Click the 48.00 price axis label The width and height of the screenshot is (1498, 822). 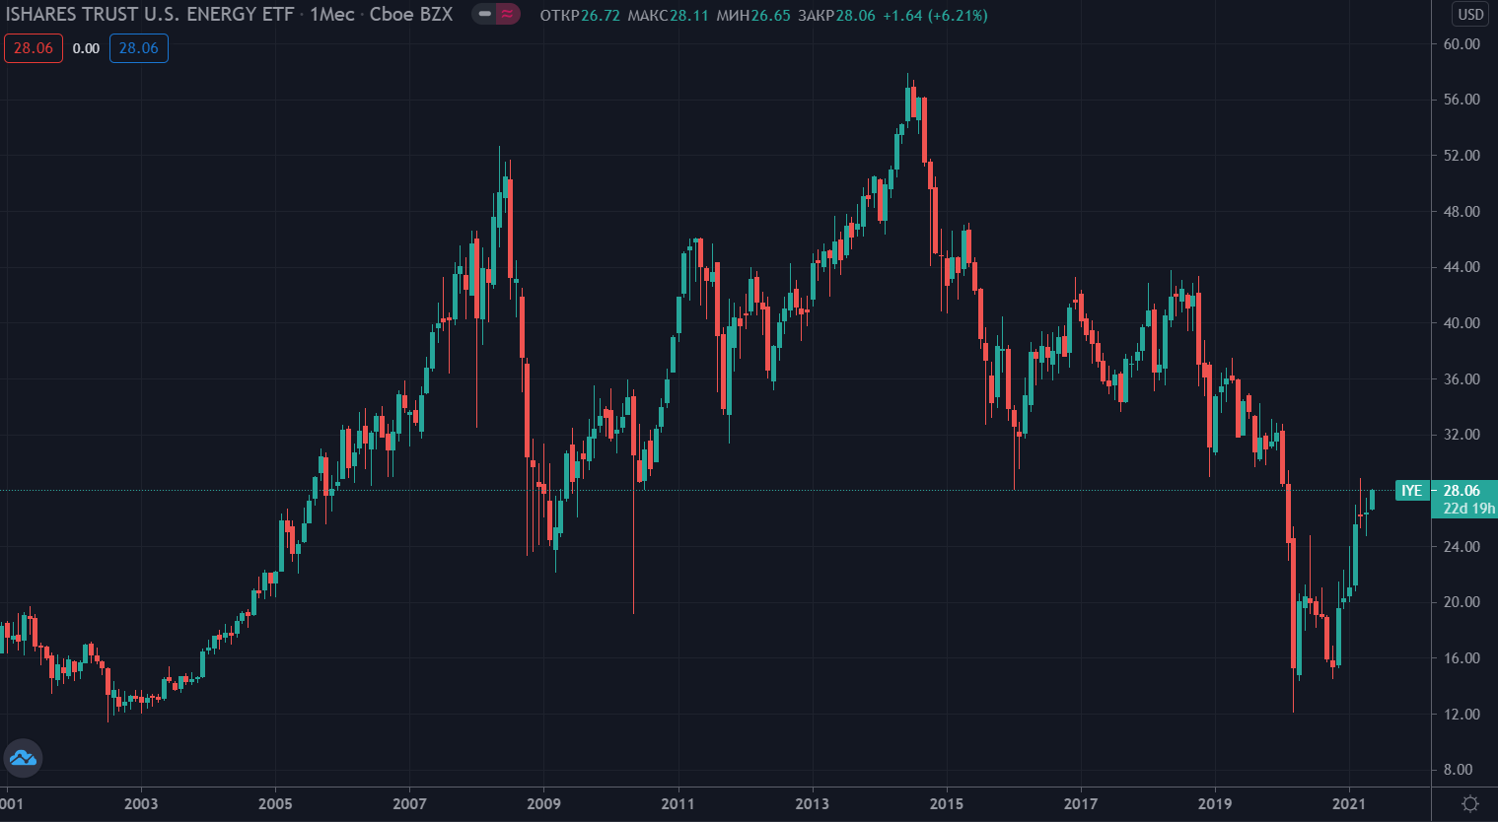click(x=1462, y=212)
